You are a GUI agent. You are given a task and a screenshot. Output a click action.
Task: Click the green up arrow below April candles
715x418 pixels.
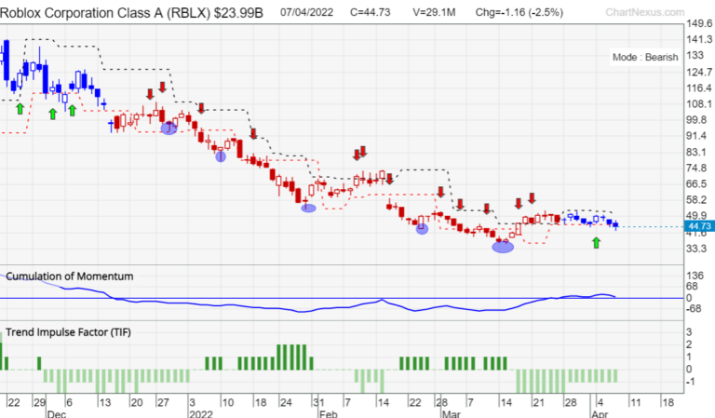pyautogui.click(x=596, y=243)
